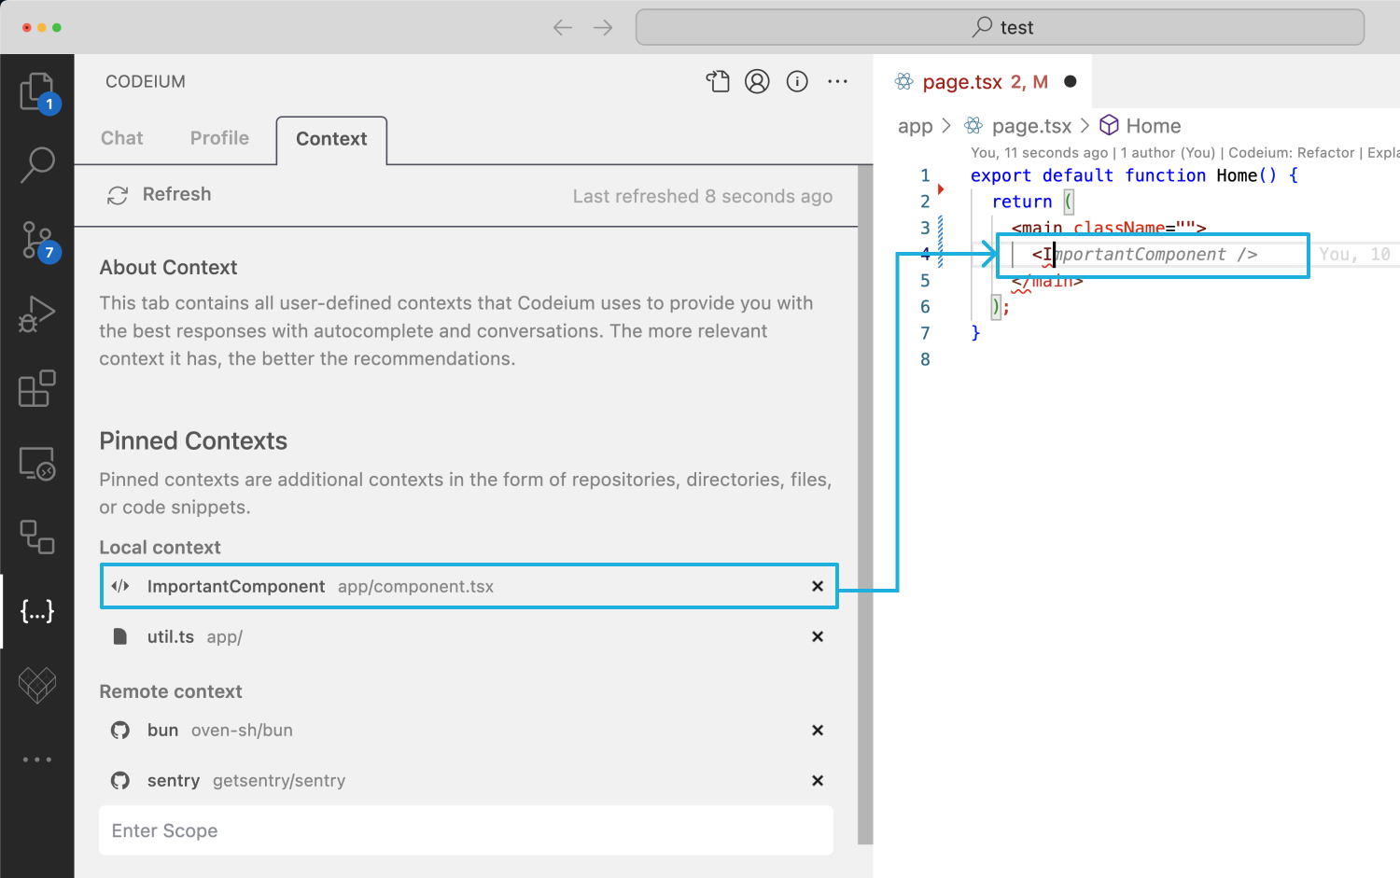Click the 'return' keyword on line 2
Image resolution: width=1400 pixels, height=878 pixels.
click(x=1022, y=202)
